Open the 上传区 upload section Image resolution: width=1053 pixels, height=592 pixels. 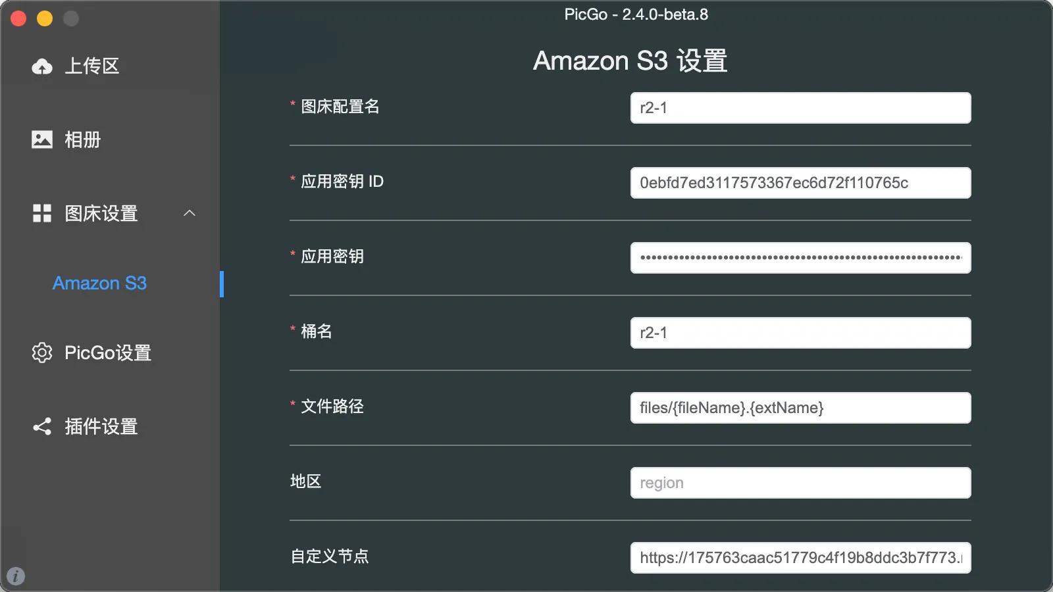coord(92,66)
